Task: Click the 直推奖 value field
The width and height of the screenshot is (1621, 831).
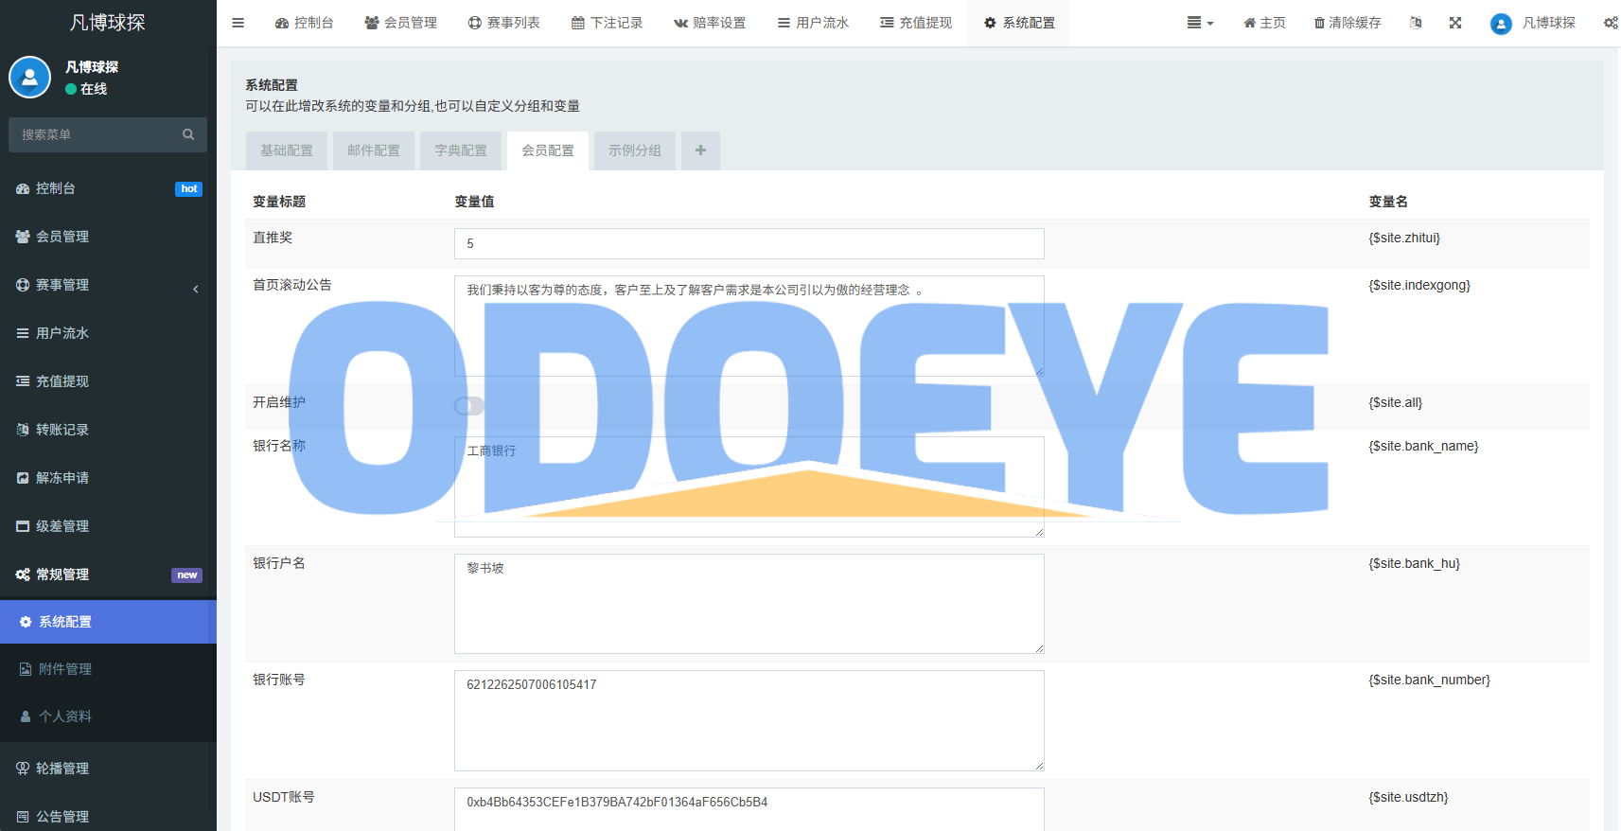Action: (749, 243)
